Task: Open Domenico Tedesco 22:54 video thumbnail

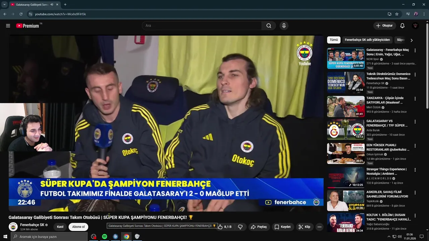Action: 346,82
